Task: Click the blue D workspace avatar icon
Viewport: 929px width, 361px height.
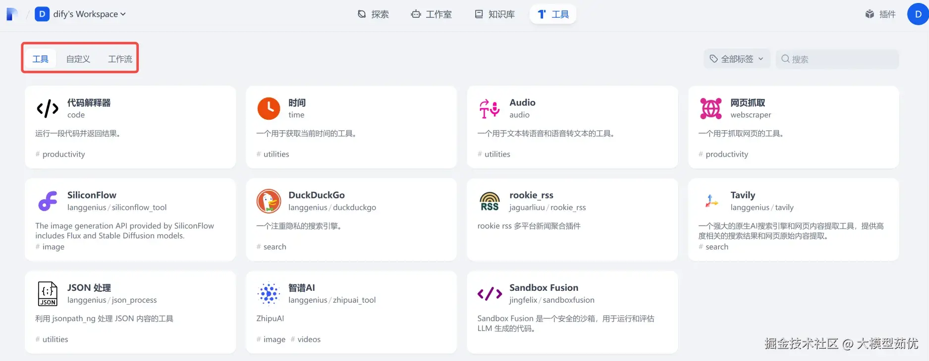Action: 42,14
